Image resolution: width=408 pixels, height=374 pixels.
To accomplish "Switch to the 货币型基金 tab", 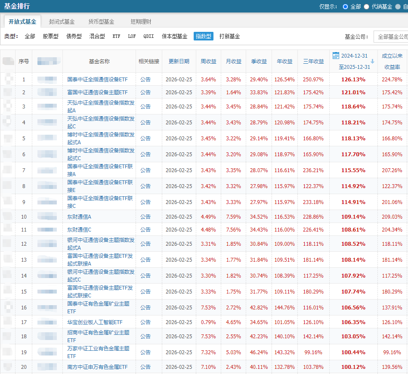I will click(x=101, y=21).
